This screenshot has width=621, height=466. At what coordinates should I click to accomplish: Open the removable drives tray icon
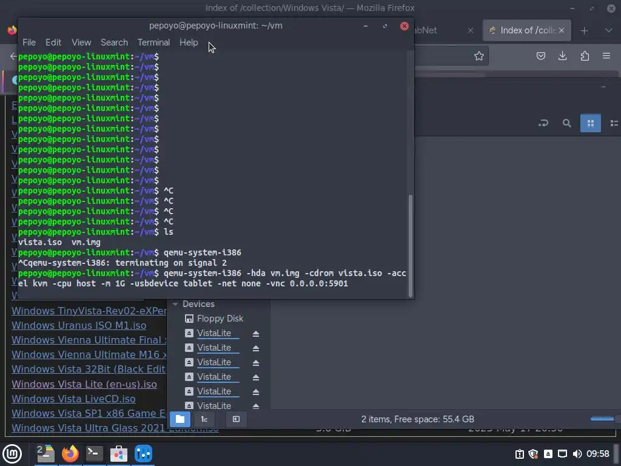(x=548, y=454)
